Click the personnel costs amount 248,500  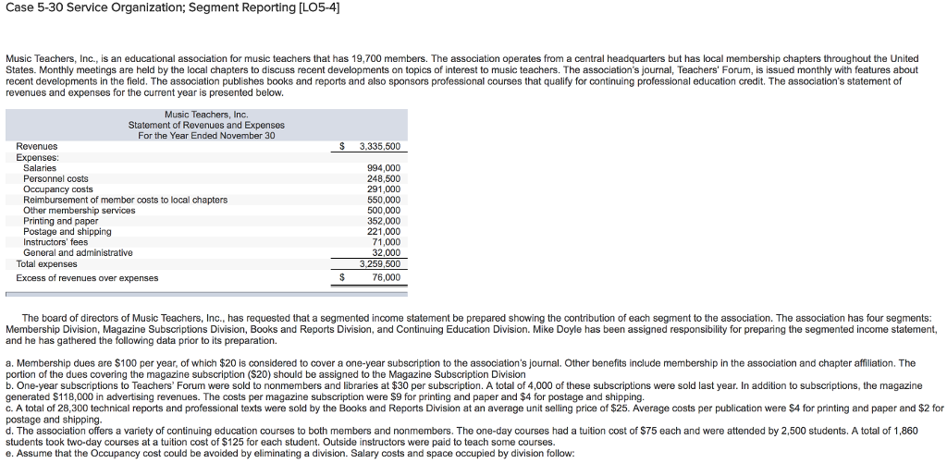pyautogui.click(x=384, y=178)
